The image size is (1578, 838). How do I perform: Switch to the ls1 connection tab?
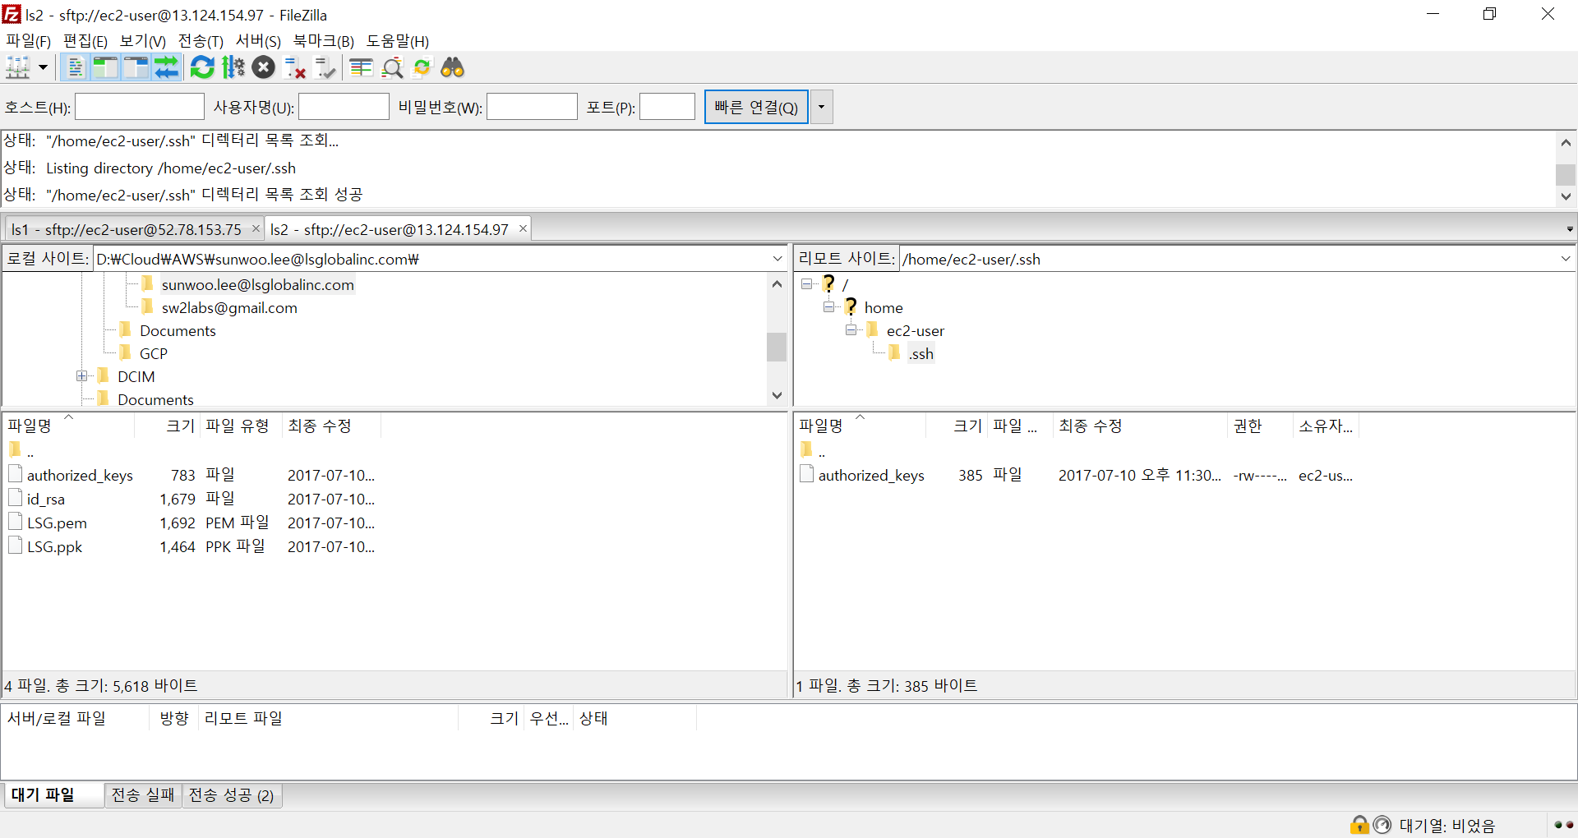tap(127, 229)
